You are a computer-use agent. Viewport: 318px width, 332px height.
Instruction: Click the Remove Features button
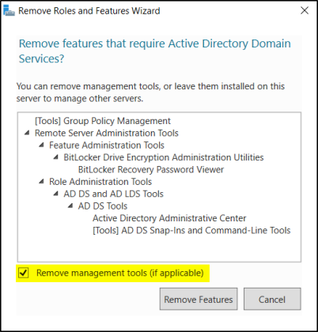(x=199, y=299)
